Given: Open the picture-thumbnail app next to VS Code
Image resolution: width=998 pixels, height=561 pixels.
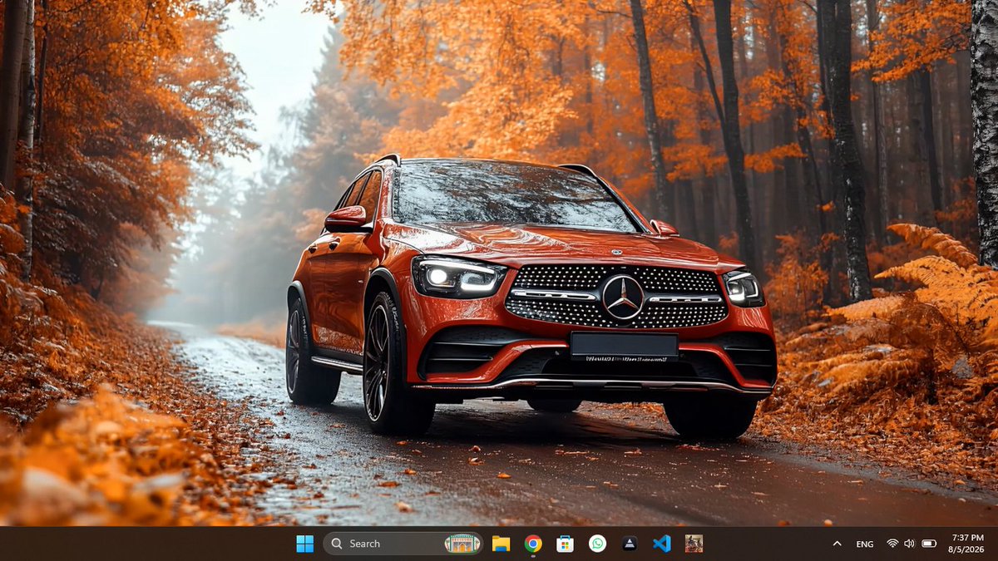Looking at the screenshot, I should click(694, 544).
